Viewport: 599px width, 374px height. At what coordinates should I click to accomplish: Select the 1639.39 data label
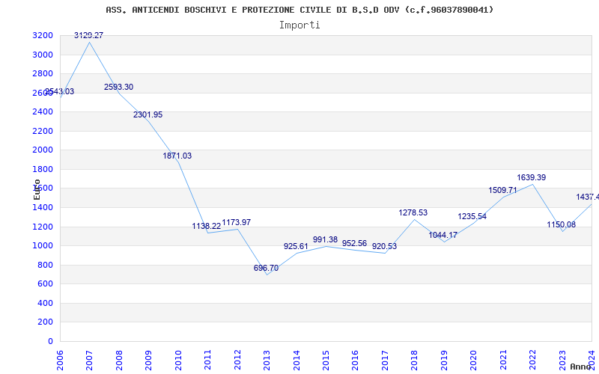click(x=532, y=177)
